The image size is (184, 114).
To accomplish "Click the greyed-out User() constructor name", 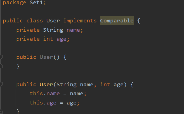I will point(46,57).
